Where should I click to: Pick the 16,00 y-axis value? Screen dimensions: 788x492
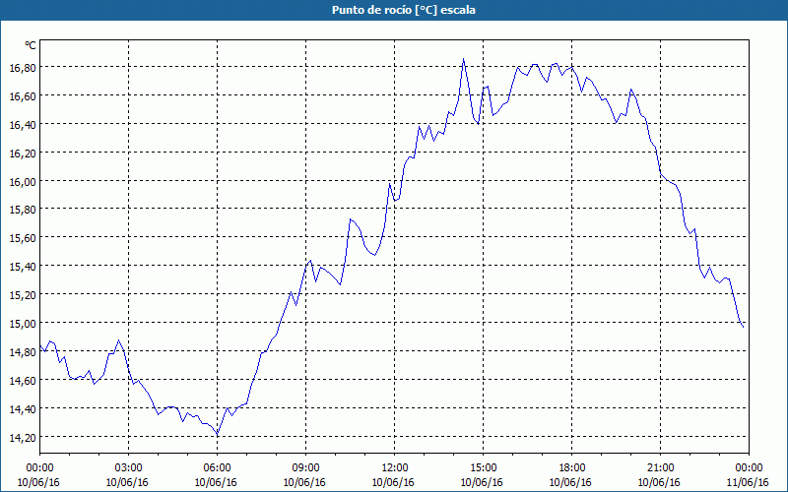coord(23,181)
